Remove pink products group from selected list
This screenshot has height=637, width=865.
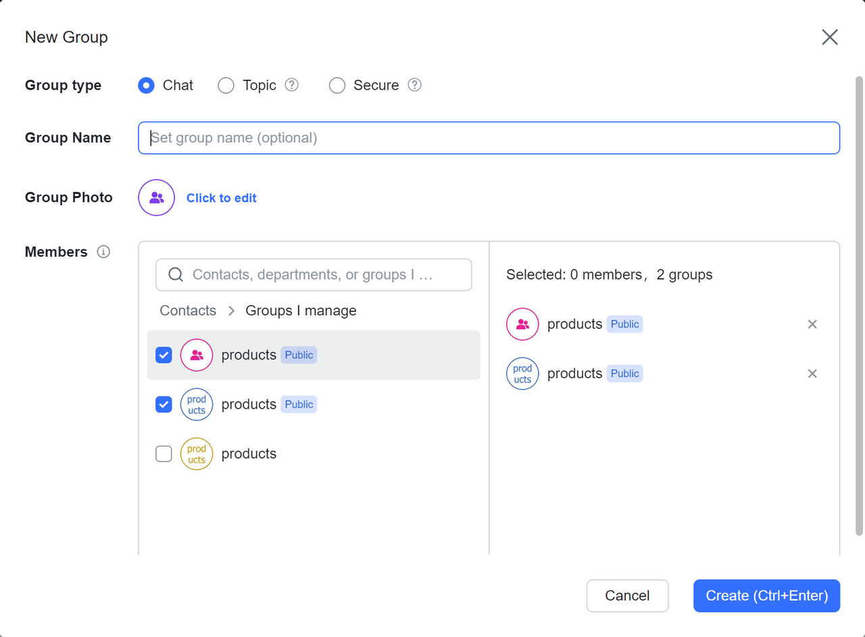[x=812, y=324]
